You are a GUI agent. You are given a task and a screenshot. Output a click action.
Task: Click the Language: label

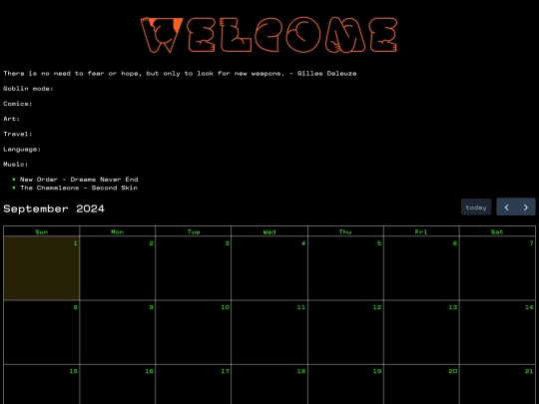tap(22, 149)
